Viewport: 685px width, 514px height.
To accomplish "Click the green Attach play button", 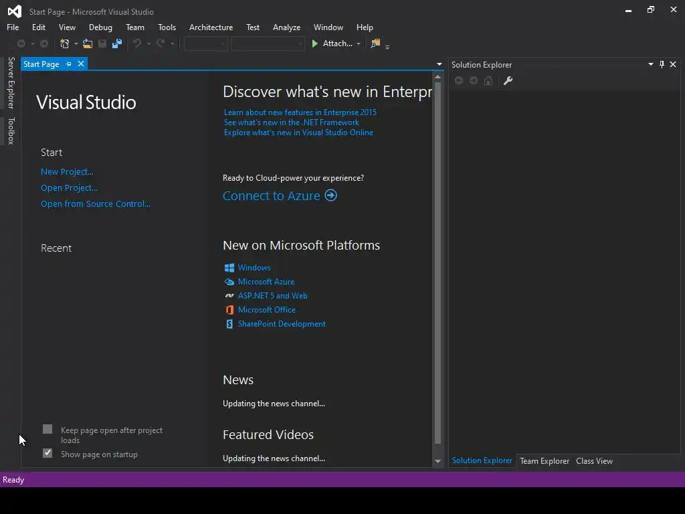I will click(x=314, y=44).
